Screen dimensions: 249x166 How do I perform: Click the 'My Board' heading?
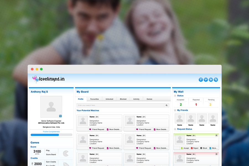point(82,92)
